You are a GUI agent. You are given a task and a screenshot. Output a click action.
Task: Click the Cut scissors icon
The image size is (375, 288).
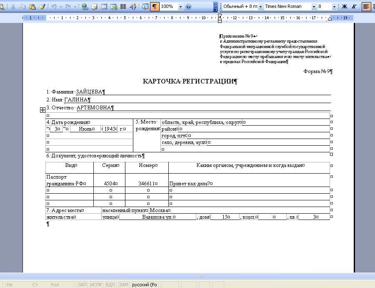point(13,6)
